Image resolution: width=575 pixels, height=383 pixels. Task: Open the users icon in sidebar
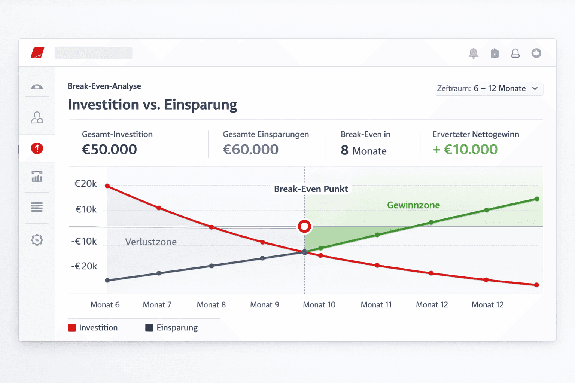coord(37,118)
